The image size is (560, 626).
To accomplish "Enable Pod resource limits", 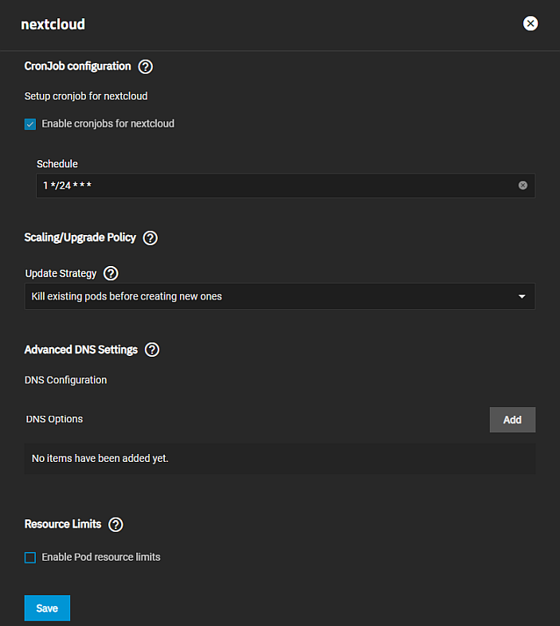I will tap(30, 558).
